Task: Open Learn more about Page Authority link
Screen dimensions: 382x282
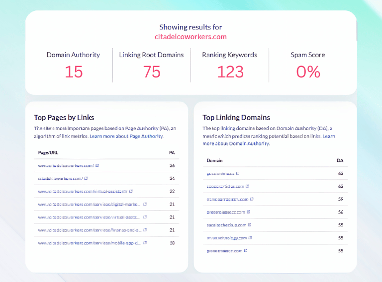Action: pos(126,136)
